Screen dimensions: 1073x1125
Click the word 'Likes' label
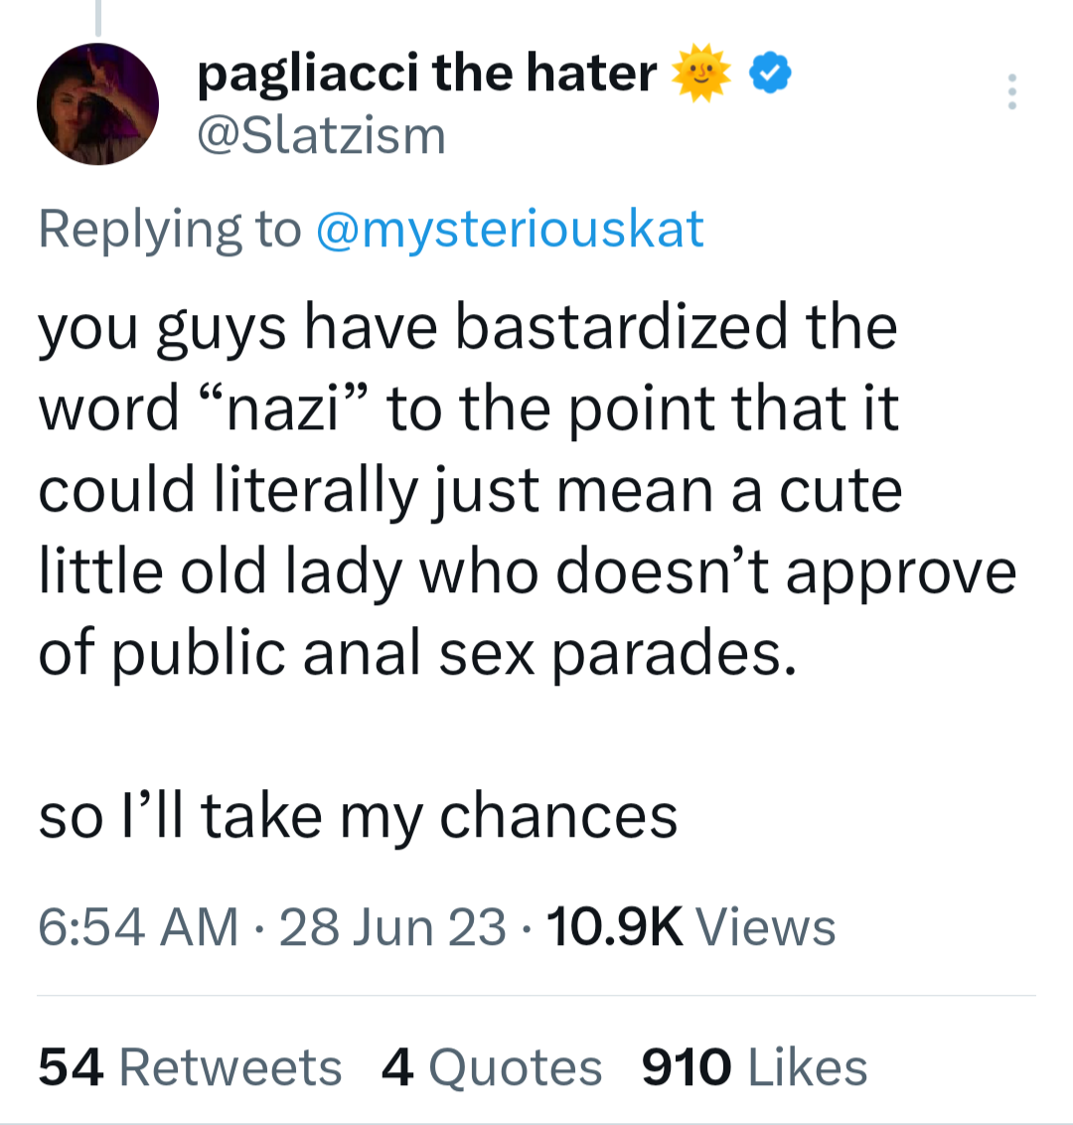pyautogui.click(x=807, y=1067)
